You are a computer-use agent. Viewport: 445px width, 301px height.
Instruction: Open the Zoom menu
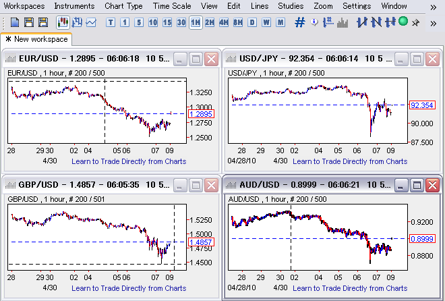[323, 6]
